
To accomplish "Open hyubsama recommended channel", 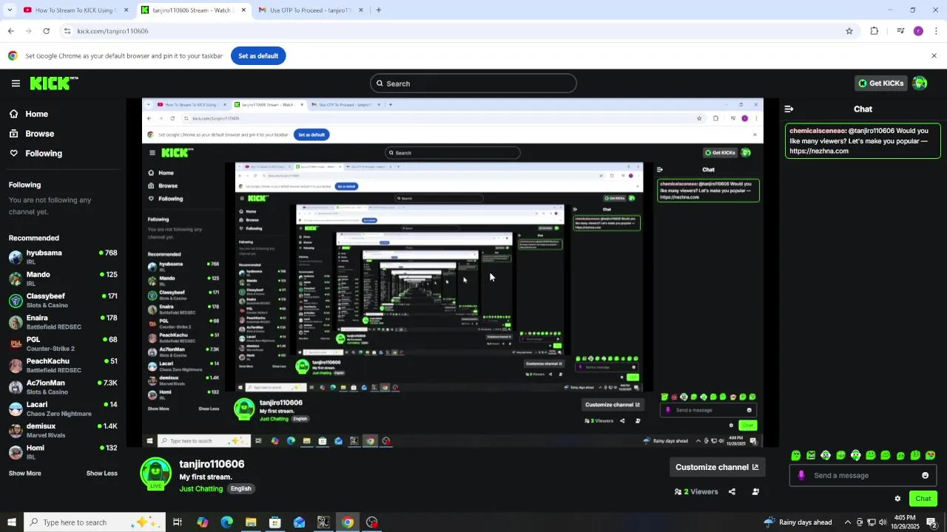I will point(63,257).
